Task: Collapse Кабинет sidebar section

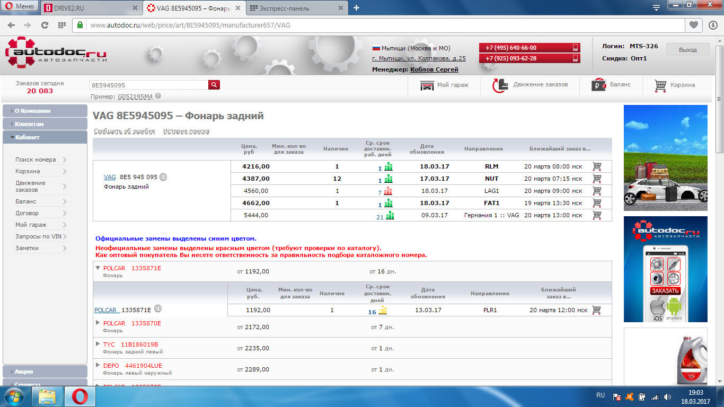Action: 45,137
